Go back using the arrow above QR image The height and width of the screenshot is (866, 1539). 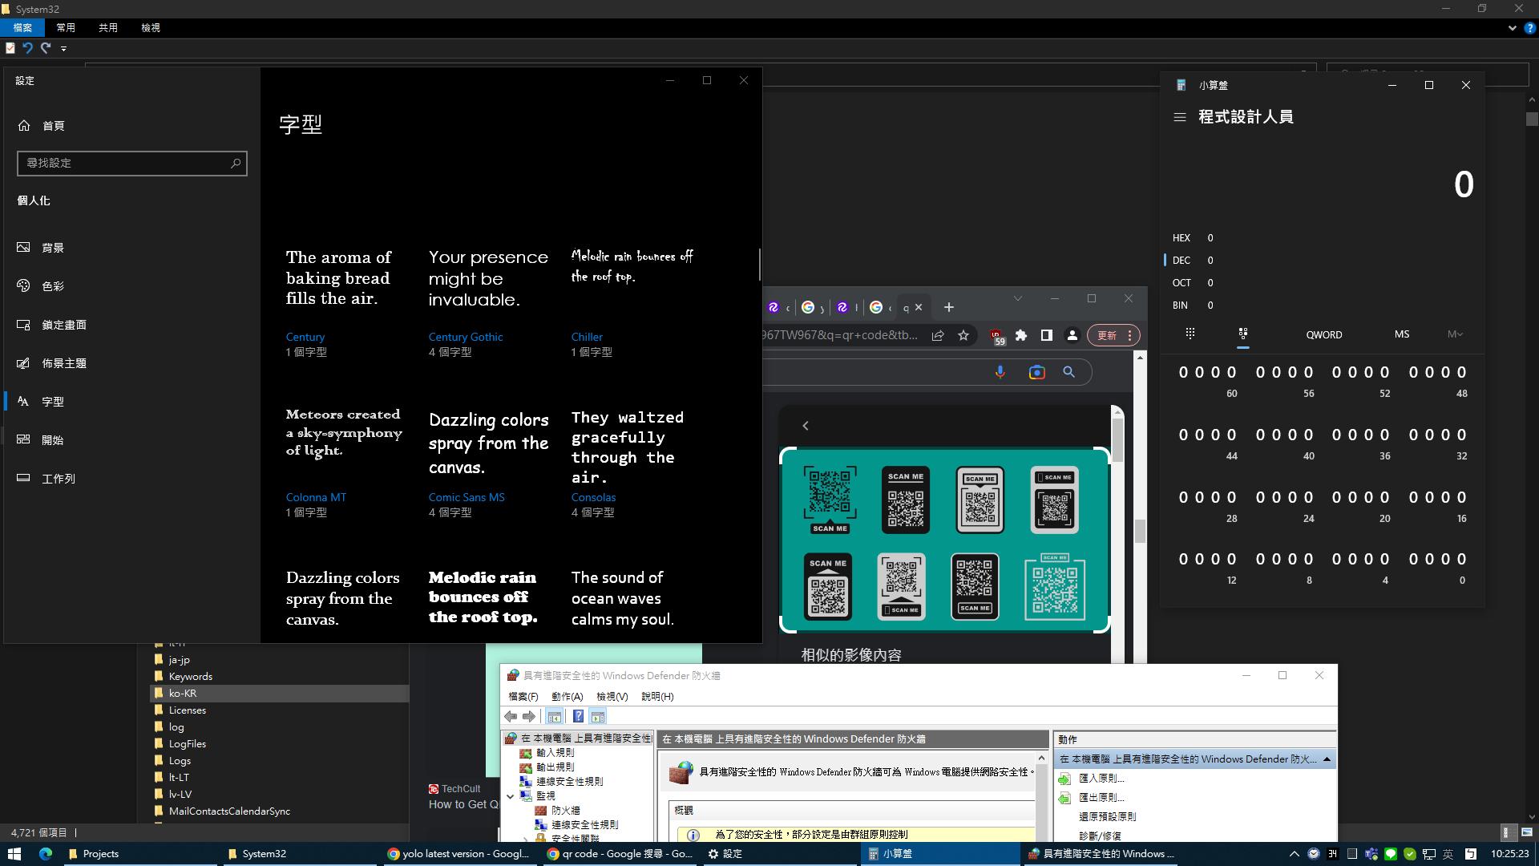(806, 426)
